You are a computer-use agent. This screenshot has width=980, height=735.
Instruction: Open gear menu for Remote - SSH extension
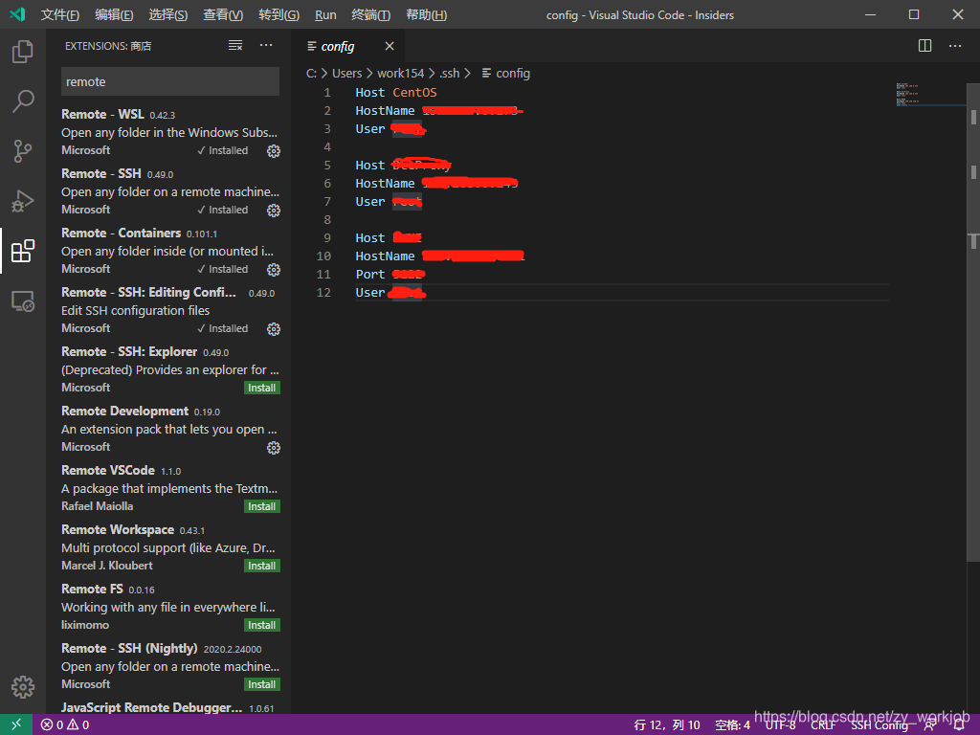click(273, 210)
